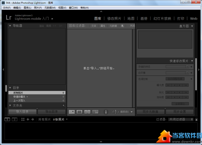Open the Window menu
The width and height of the screenshot is (202, 145).
73,8
